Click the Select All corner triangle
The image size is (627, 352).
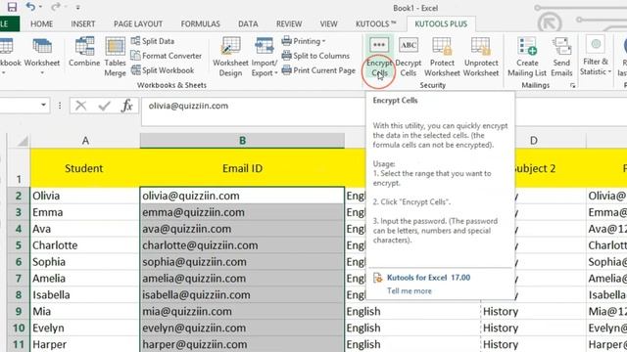pyautogui.click(x=22, y=141)
